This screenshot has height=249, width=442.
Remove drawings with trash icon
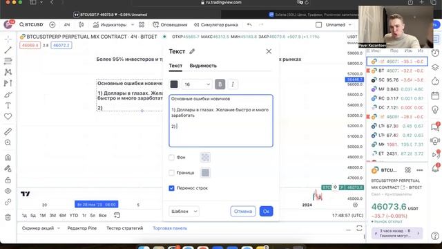coord(8,217)
